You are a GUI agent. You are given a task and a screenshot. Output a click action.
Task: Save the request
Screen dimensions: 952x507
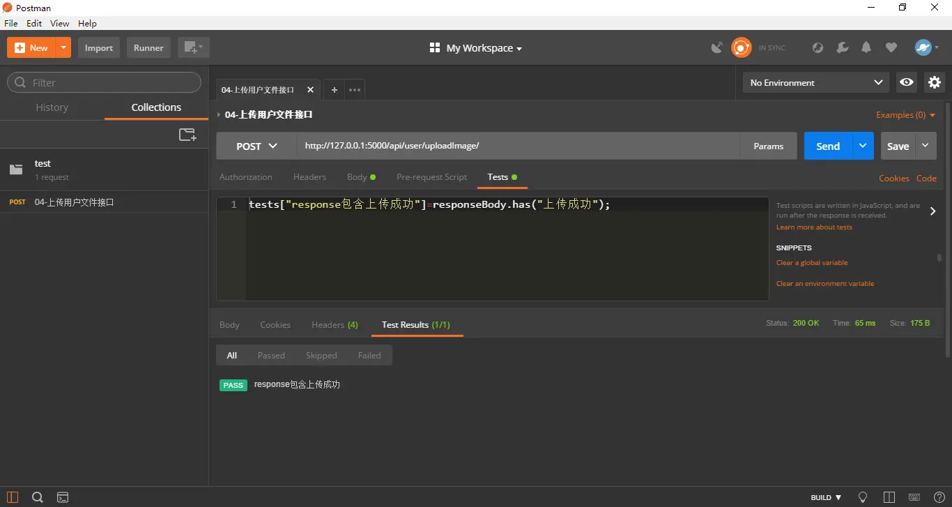click(x=898, y=146)
